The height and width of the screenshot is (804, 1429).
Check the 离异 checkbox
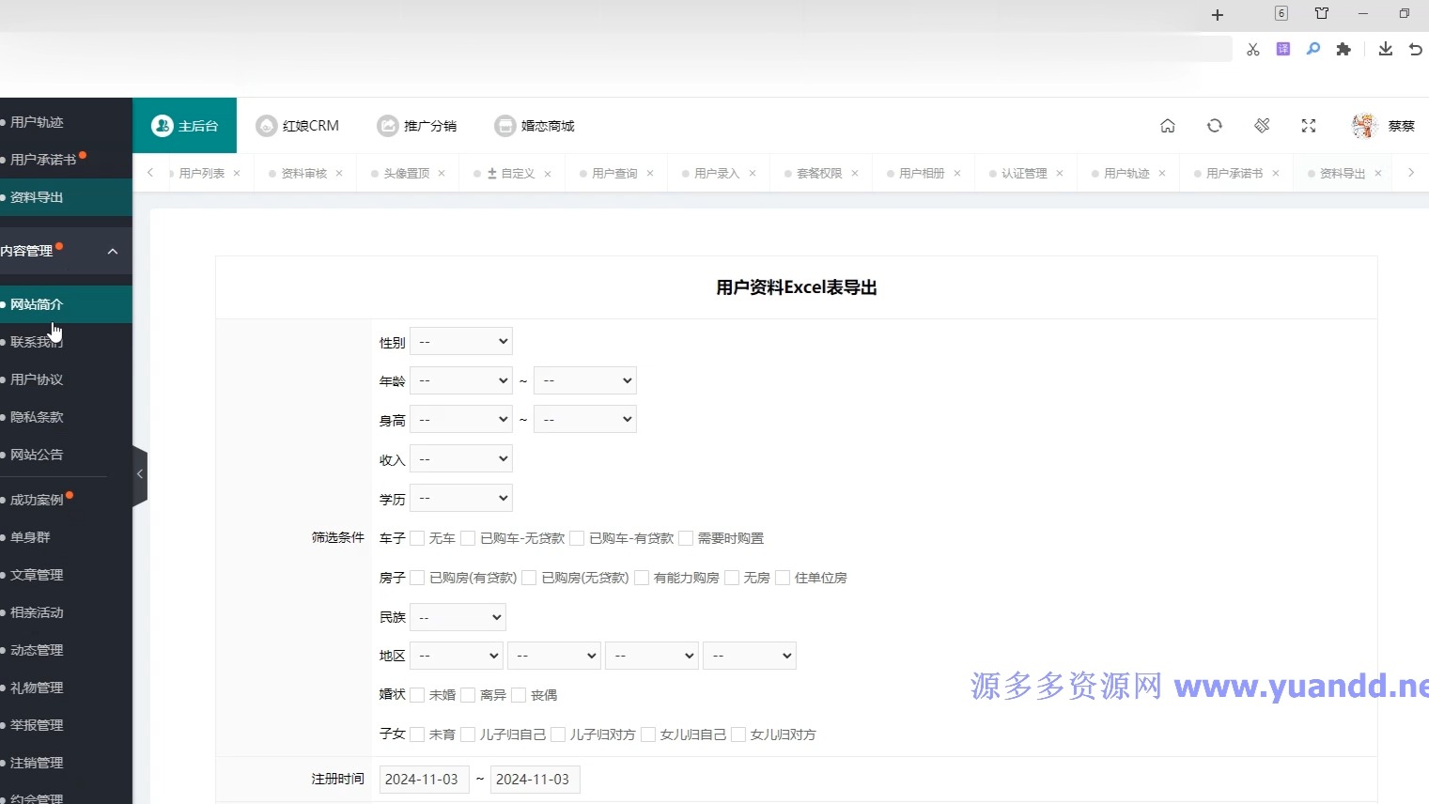[x=468, y=695]
